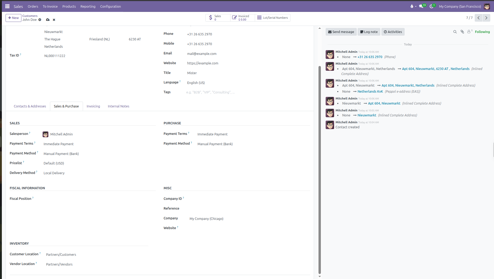
Task: Open the Pricelist Default (USD) dropdown
Action: point(99,163)
